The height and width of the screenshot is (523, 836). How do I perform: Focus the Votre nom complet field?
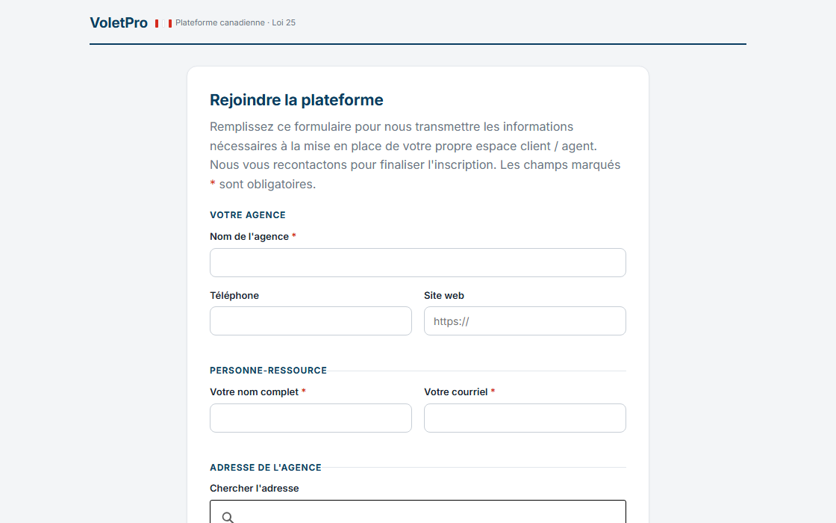coord(311,418)
